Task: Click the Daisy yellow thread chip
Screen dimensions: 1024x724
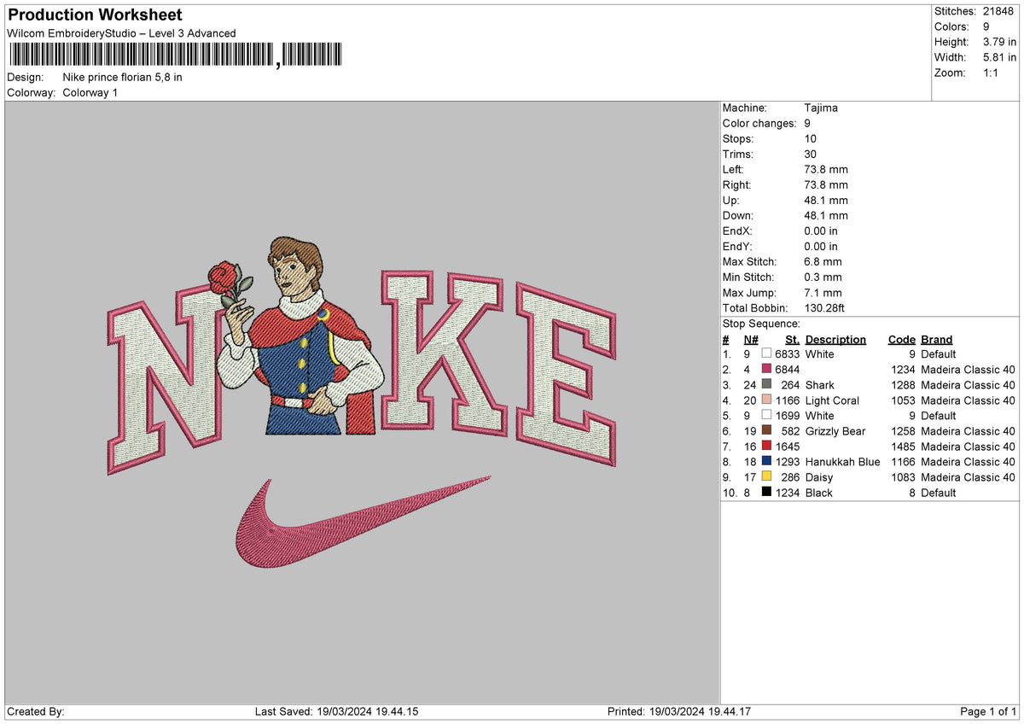Action: pos(767,477)
